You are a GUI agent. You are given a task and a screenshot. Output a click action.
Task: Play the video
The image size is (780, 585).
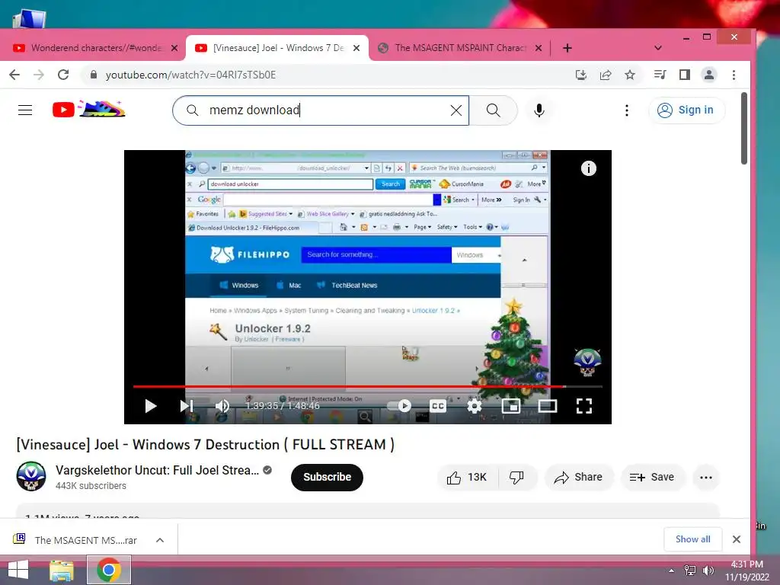pos(150,406)
